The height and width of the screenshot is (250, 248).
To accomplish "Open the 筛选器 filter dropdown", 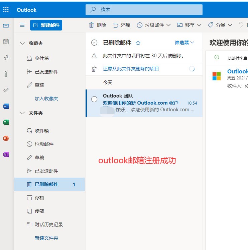I will click(x=184, y=43).
